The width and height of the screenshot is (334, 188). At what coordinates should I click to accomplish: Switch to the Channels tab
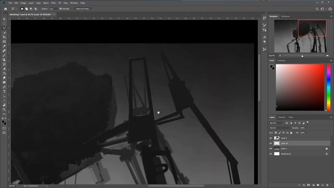tap(281, 117)
